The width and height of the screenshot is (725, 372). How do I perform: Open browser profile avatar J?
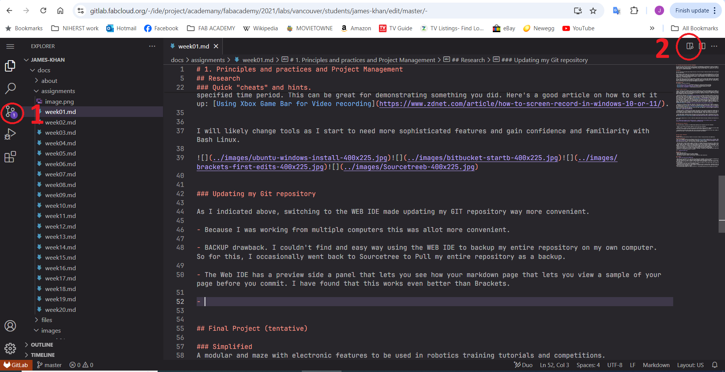(x=659, y=11)
